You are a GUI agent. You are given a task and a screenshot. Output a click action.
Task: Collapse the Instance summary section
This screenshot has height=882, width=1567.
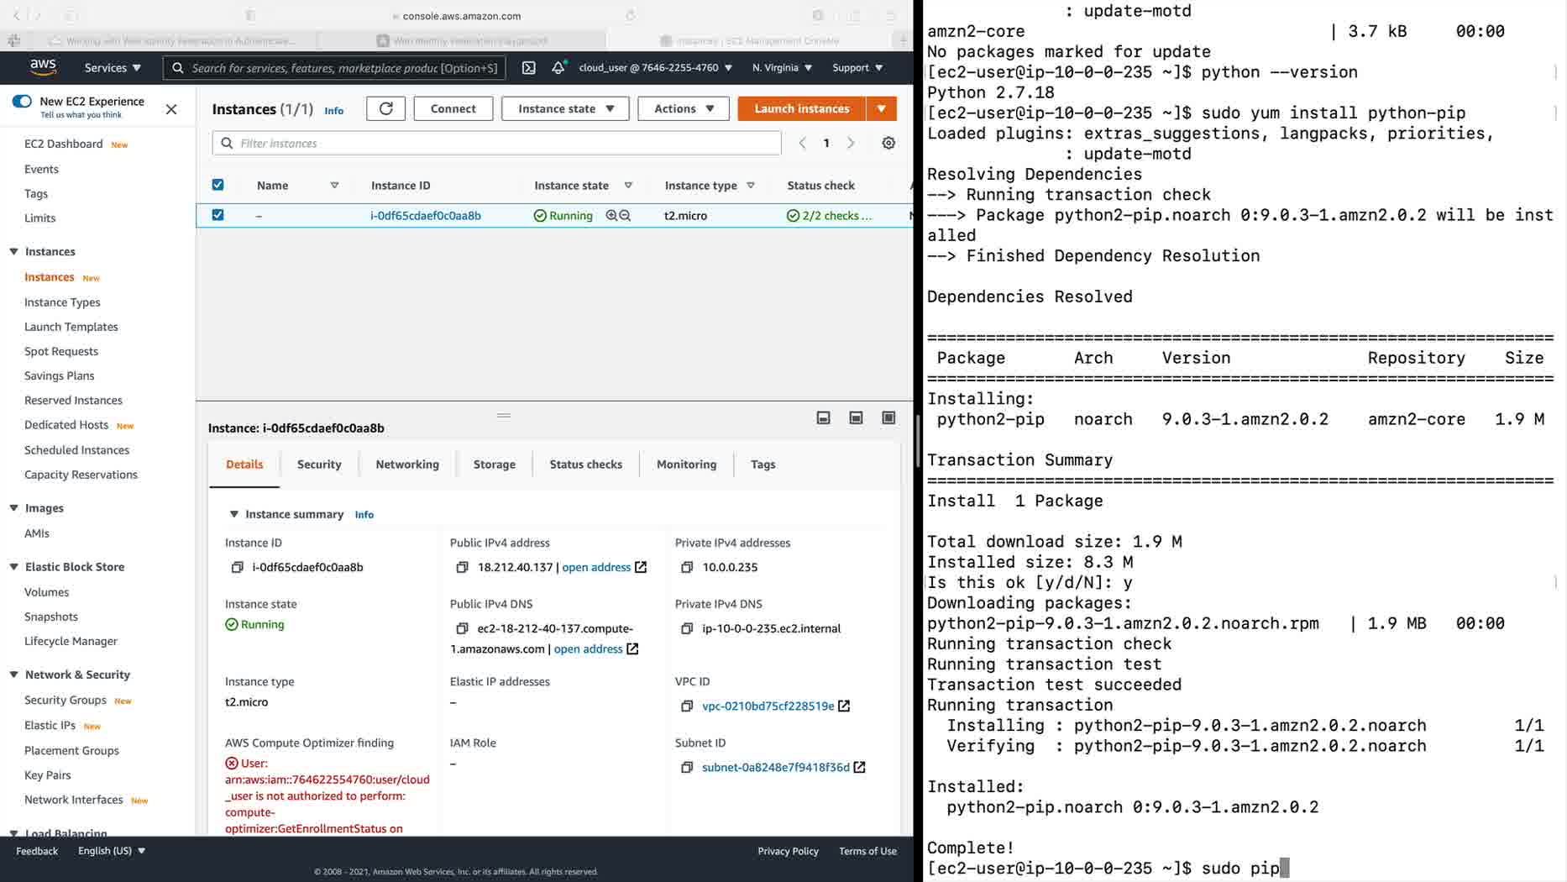tap(234, 514)
